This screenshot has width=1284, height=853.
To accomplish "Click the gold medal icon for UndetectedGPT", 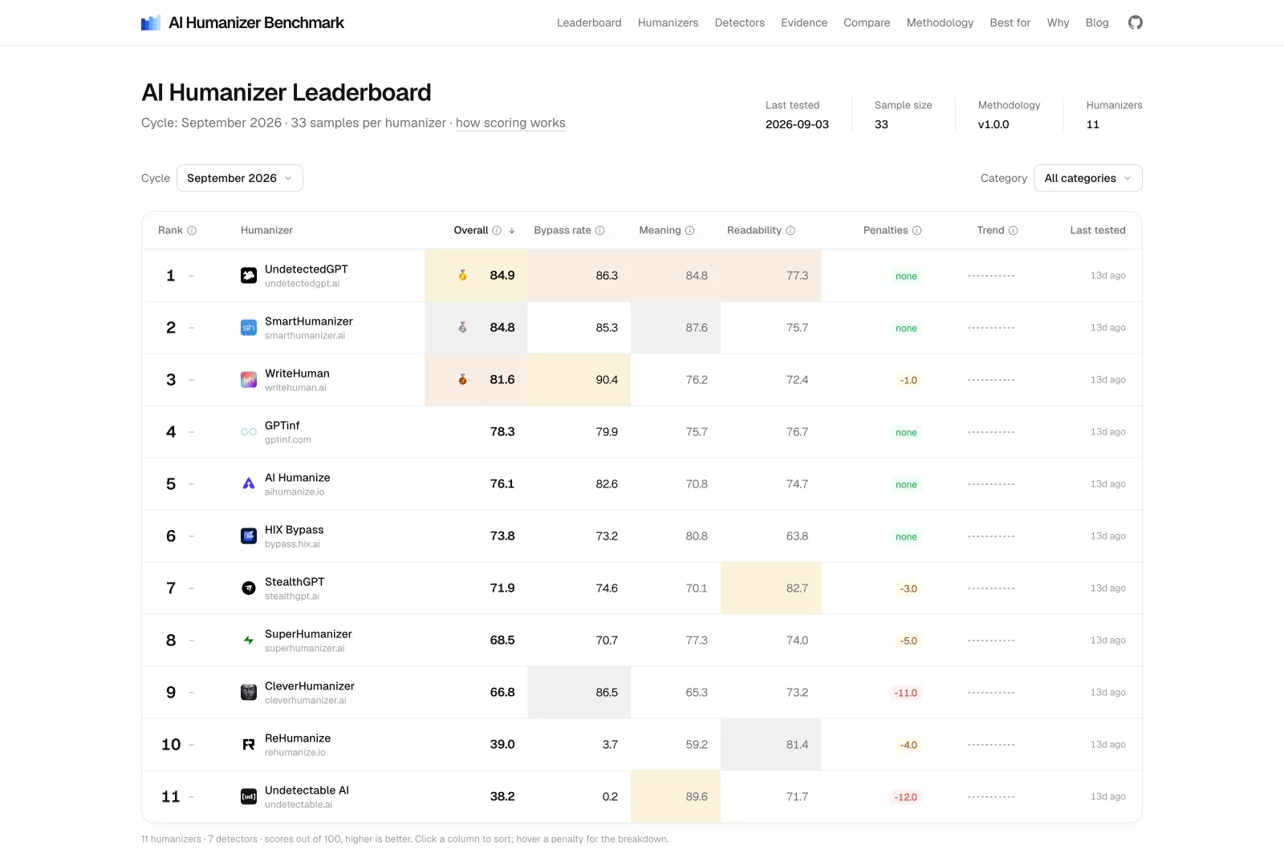I will click(462, 275).
